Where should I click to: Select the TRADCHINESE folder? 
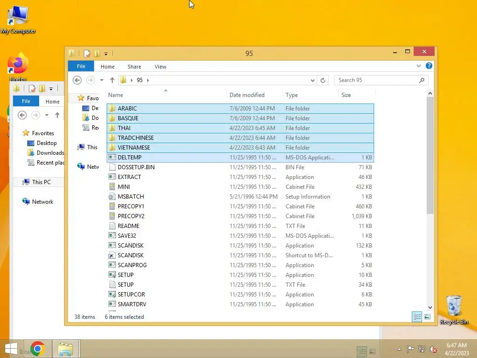pyautogui.click(x=240, y=138)
